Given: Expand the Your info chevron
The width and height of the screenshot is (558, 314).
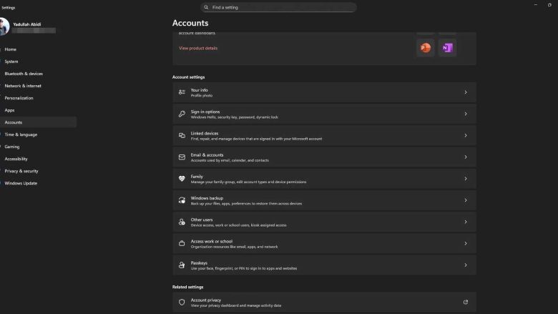Looking at the screenshot, I should (466, 92).
